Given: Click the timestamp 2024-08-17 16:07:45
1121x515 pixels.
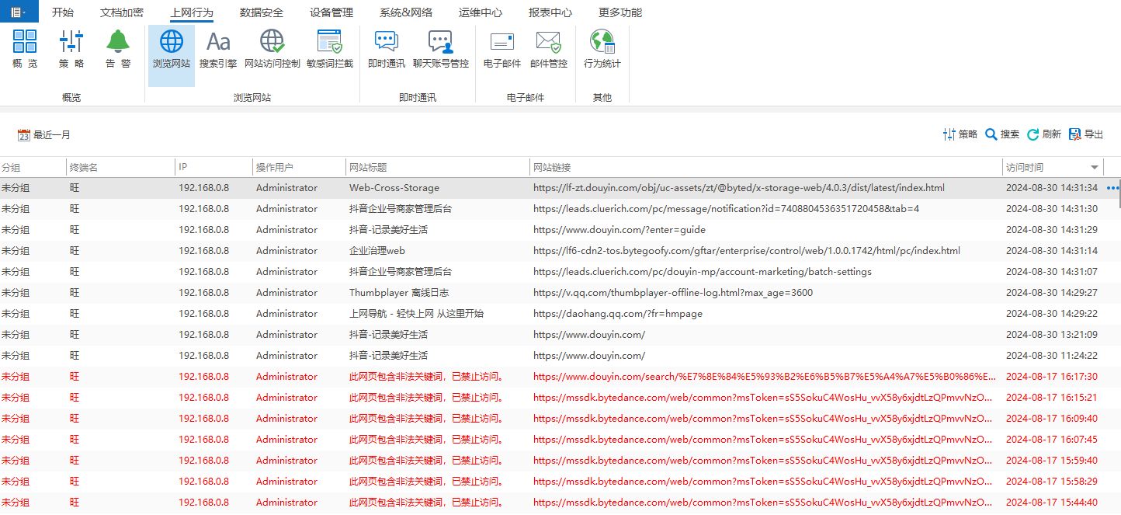Looking at the screenshot, I should 1051,440.
